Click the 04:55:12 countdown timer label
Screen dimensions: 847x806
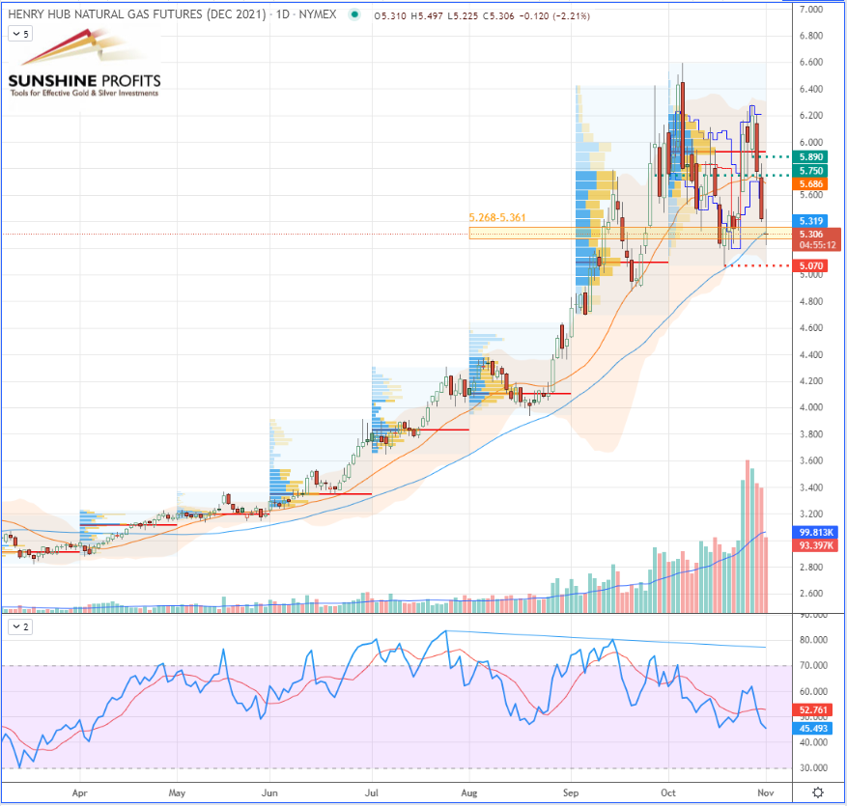pyautogui.click(x=817, y=245)
